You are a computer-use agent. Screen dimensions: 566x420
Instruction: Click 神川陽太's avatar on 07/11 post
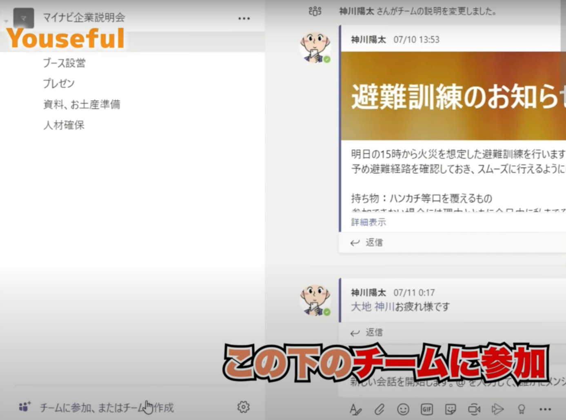tap(315, 301)
